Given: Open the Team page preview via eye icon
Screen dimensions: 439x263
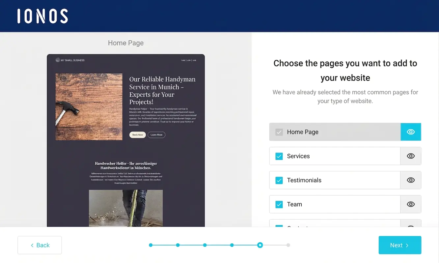Looking at the screenshot, I should click(411, 204).
